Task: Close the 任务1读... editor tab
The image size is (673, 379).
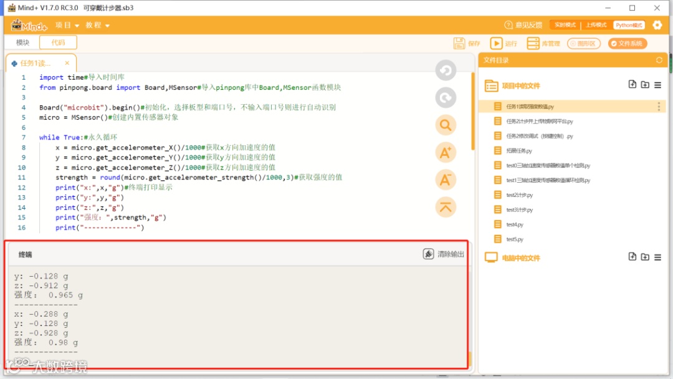Action: point(67,63)
